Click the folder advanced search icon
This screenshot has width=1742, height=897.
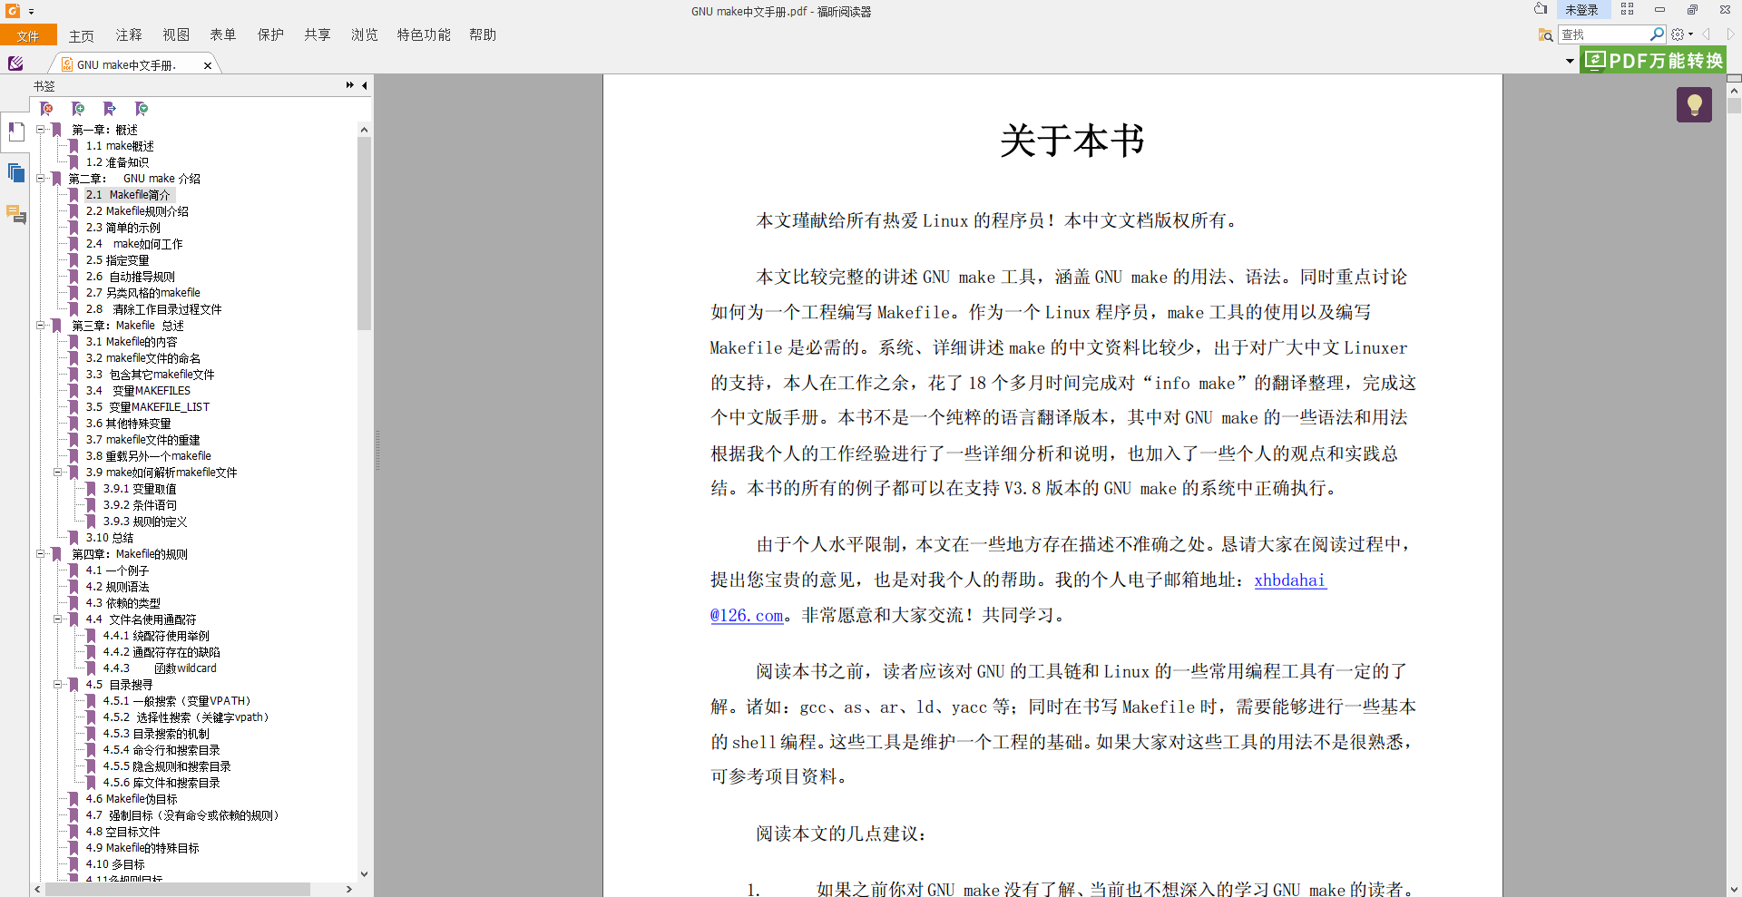click(1545, 34)
